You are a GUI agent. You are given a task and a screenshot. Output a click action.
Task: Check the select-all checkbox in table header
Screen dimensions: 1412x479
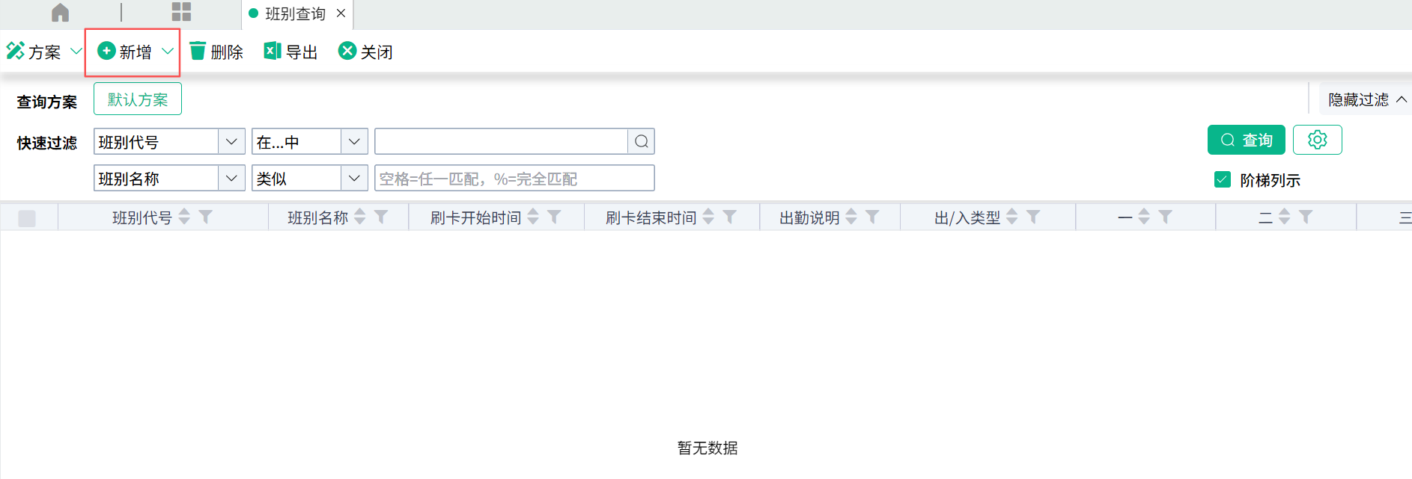tap(27, 218)
